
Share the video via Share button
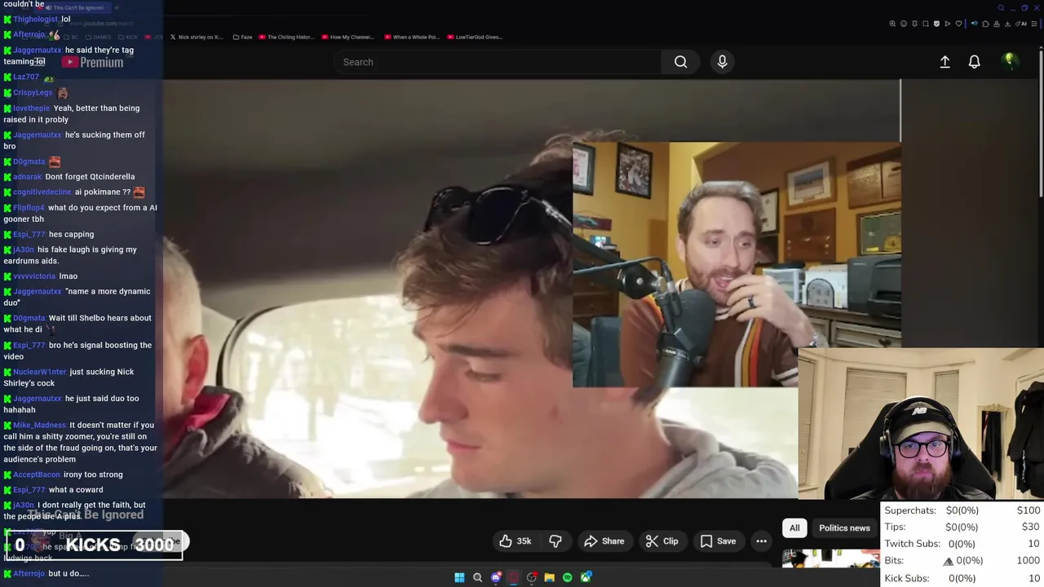(604, 541)
